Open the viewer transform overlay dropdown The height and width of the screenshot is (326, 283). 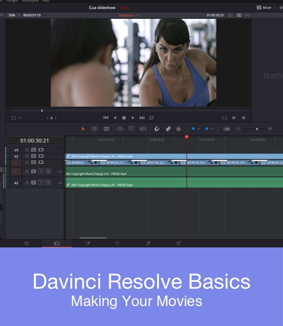coord(20,118)
